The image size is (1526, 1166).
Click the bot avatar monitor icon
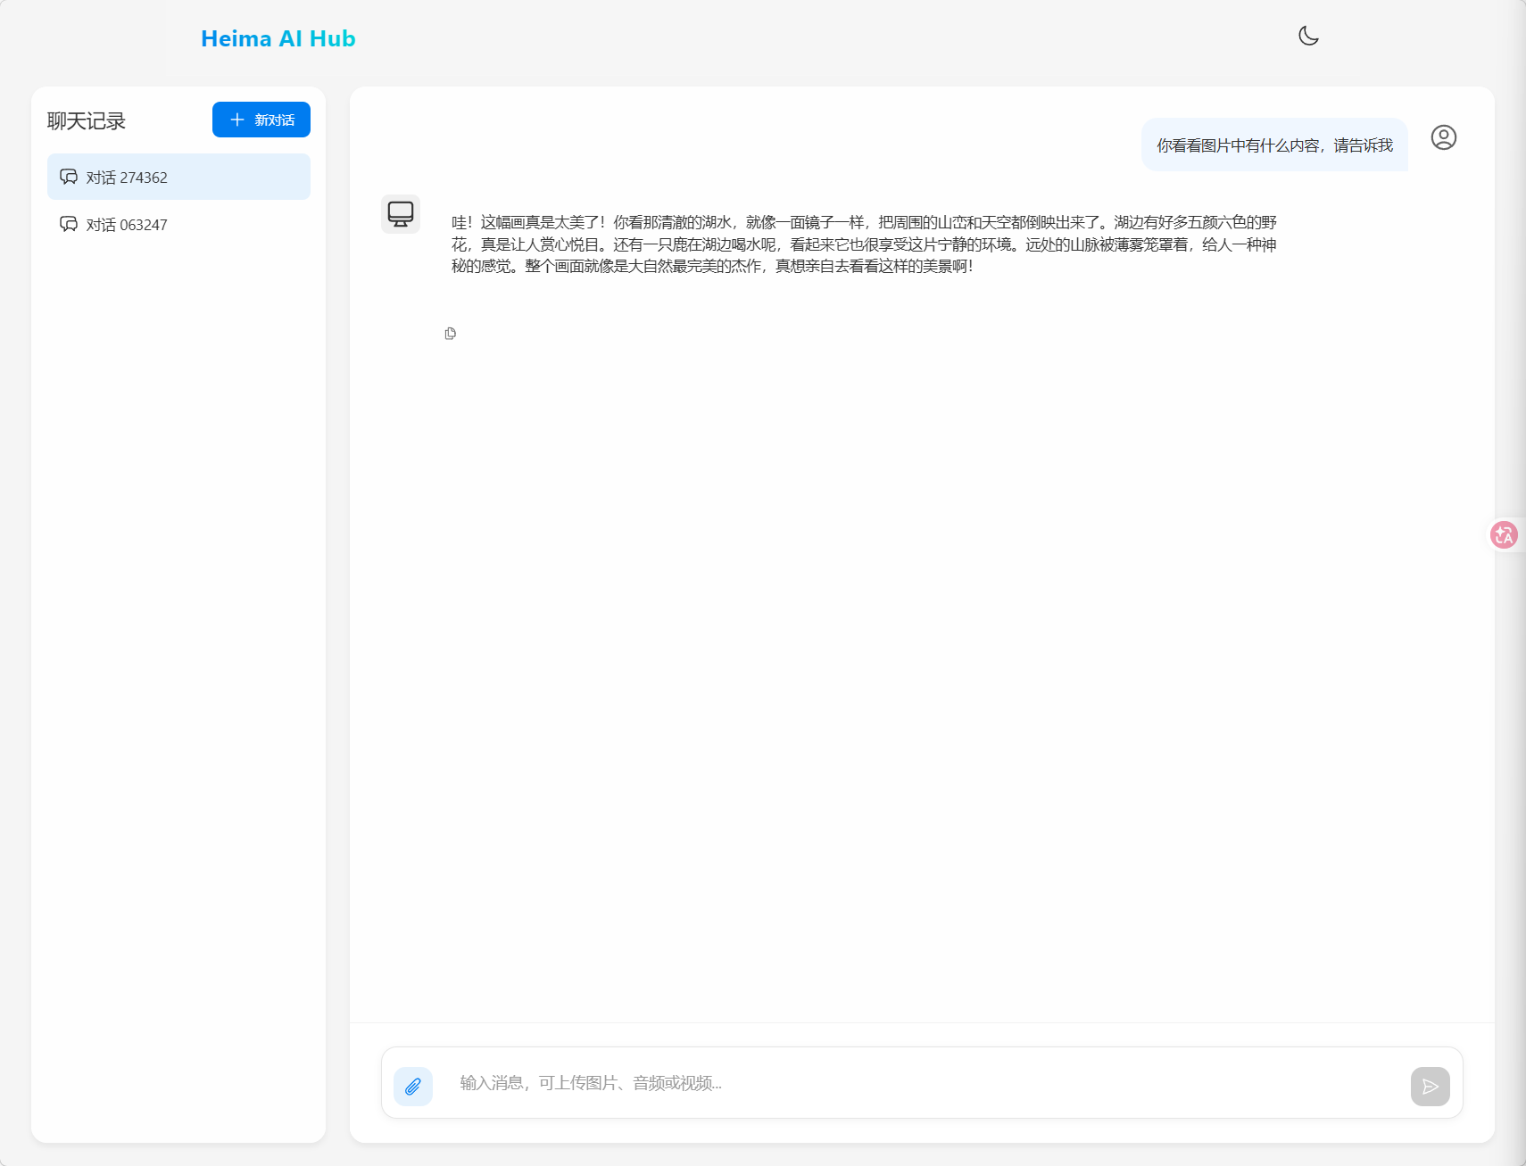401,214
